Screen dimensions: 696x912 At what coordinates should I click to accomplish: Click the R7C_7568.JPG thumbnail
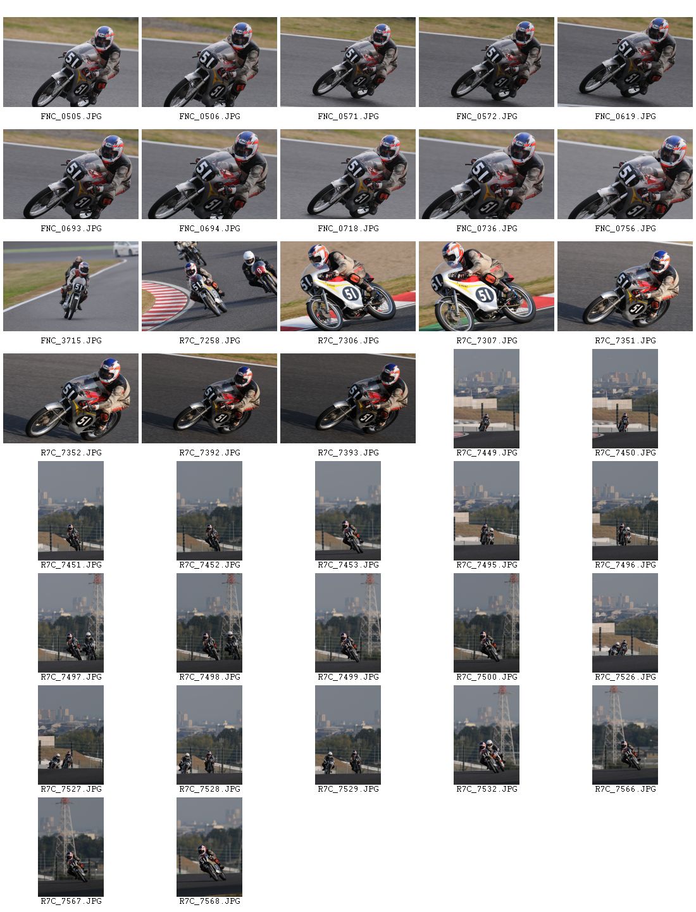tap(209, 847)
